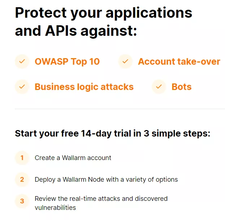Click the word vulnerabilities in step 3
Screen dimensions: 225x220
(55, 208)
